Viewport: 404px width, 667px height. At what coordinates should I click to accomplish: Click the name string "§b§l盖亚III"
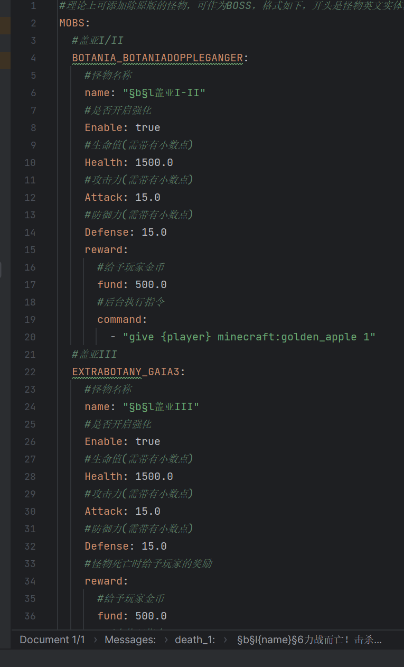click(x=161, y=407)
